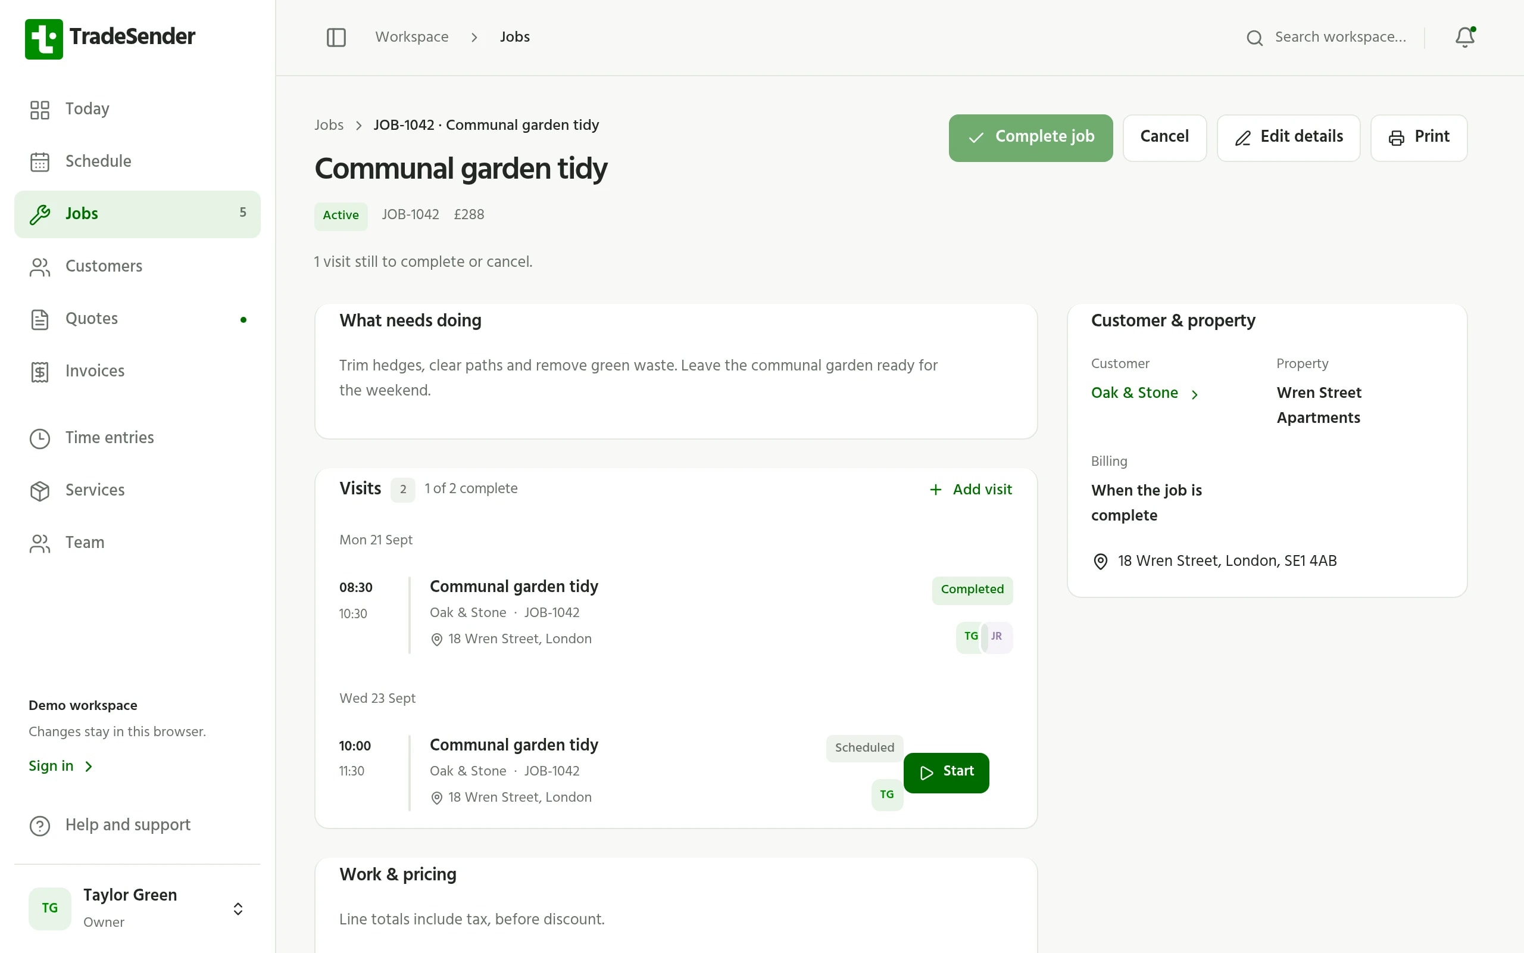Click 'When the job is complete' billing text
The height and width of the screenshot is (953, 1524).
tap(1146, 503)
